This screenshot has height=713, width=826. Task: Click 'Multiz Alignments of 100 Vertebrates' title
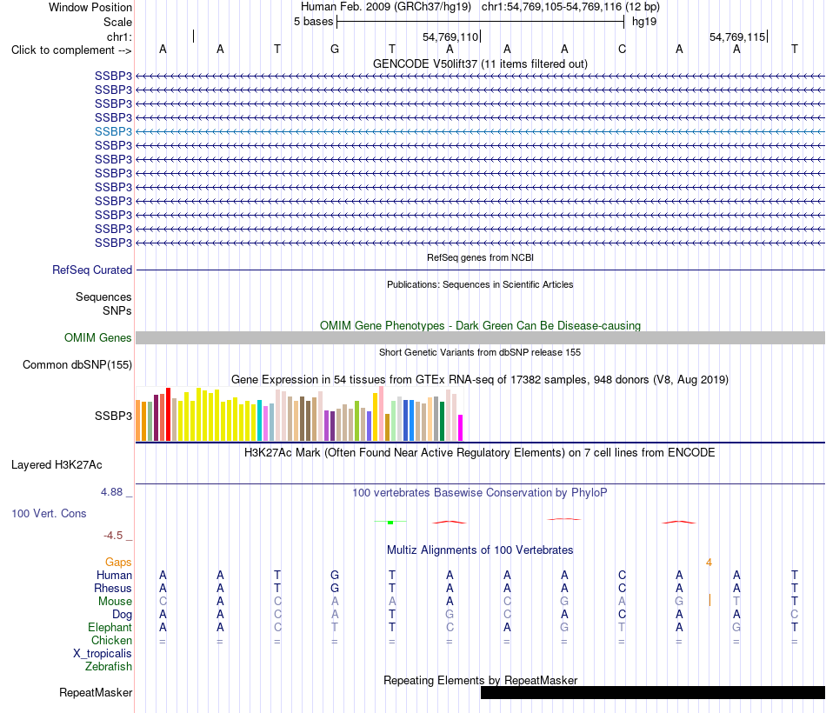pos(480,550)
